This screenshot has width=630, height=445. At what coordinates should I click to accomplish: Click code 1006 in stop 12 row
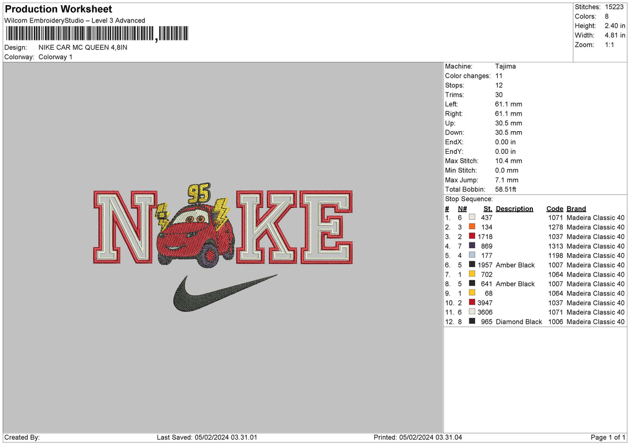[x=555, y=322]
